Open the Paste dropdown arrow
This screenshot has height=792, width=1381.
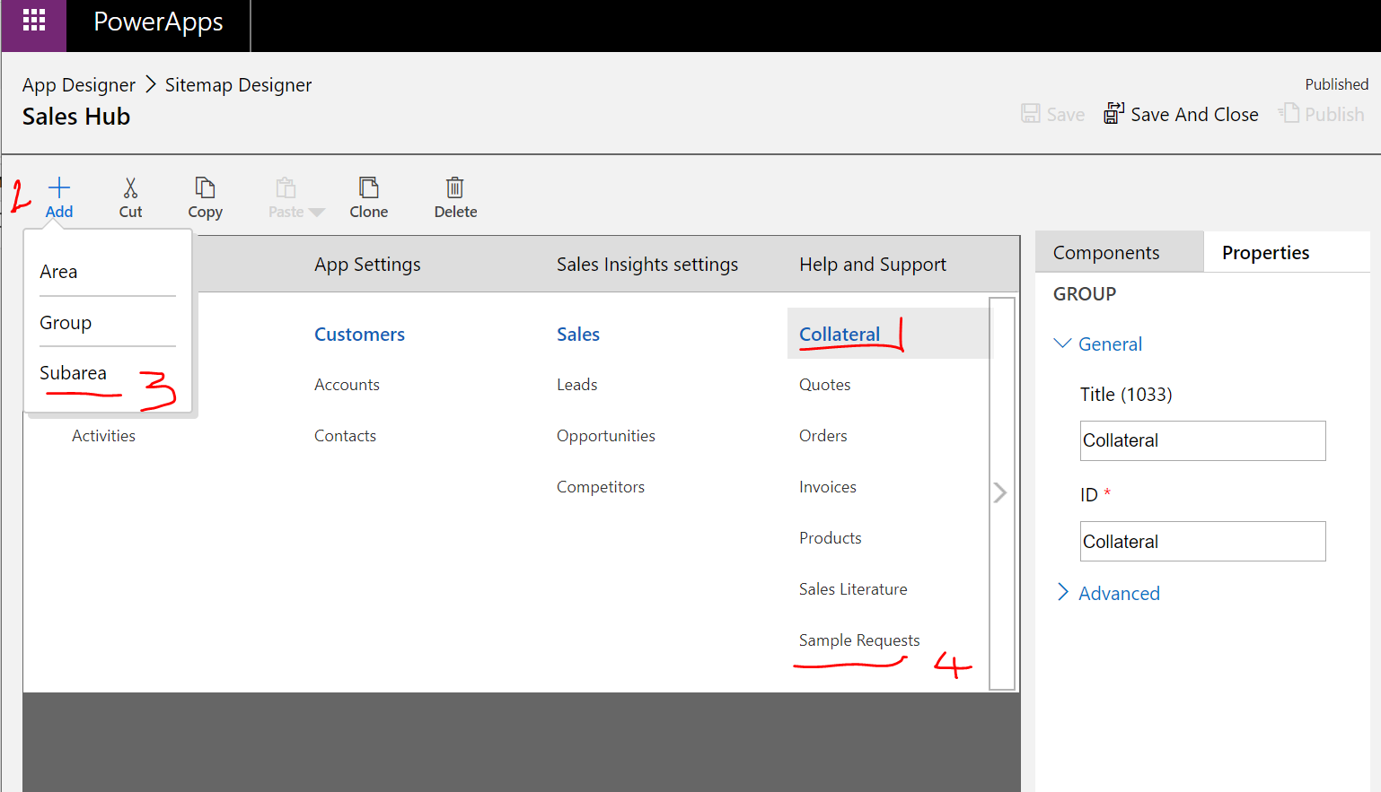click(316, 212)
